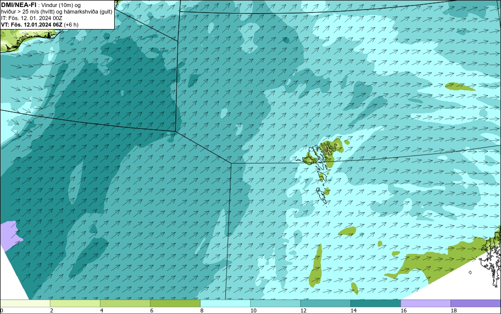501x314 pixels.
Task: Select the 18+ m/s purple legend swatch
Action: coord(476,303)
